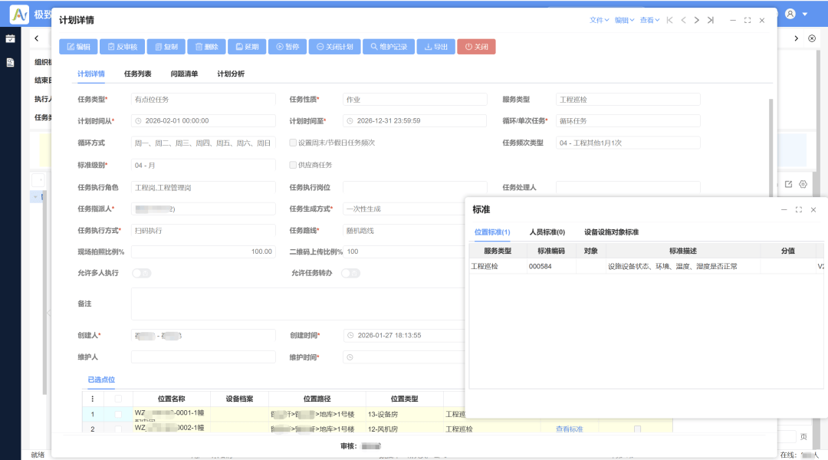Click the circled X close-tabs icon

click(x=812, y=38)
